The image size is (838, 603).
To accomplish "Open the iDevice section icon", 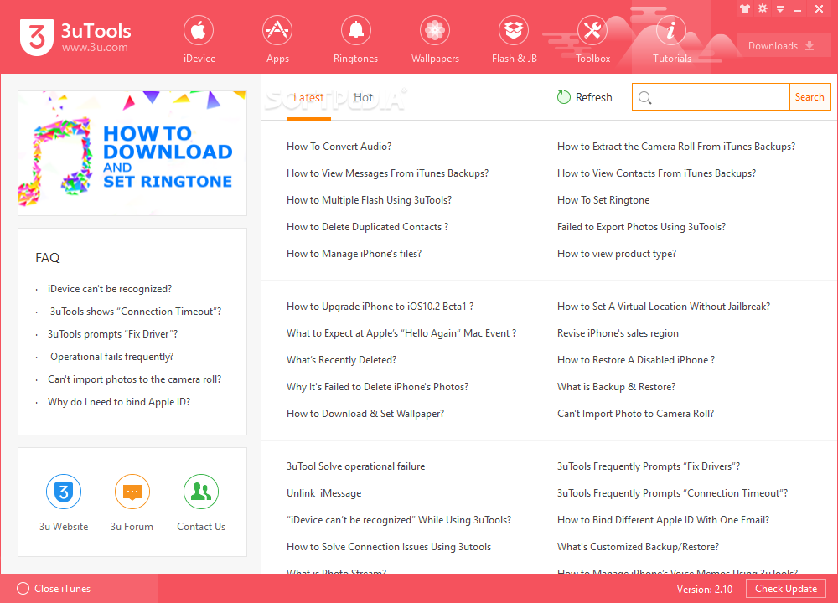I will [x=199, y=30].
